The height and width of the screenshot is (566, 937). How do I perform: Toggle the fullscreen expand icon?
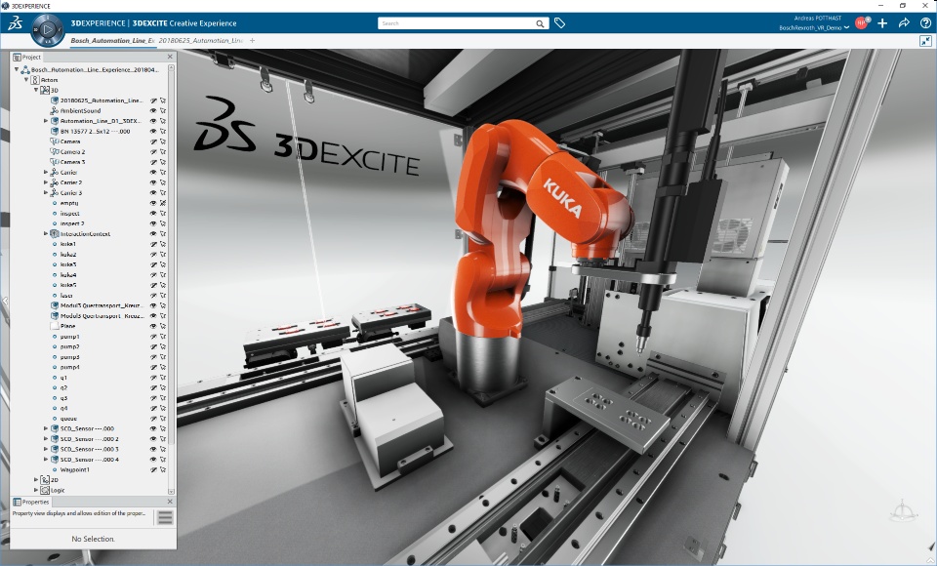925,41
